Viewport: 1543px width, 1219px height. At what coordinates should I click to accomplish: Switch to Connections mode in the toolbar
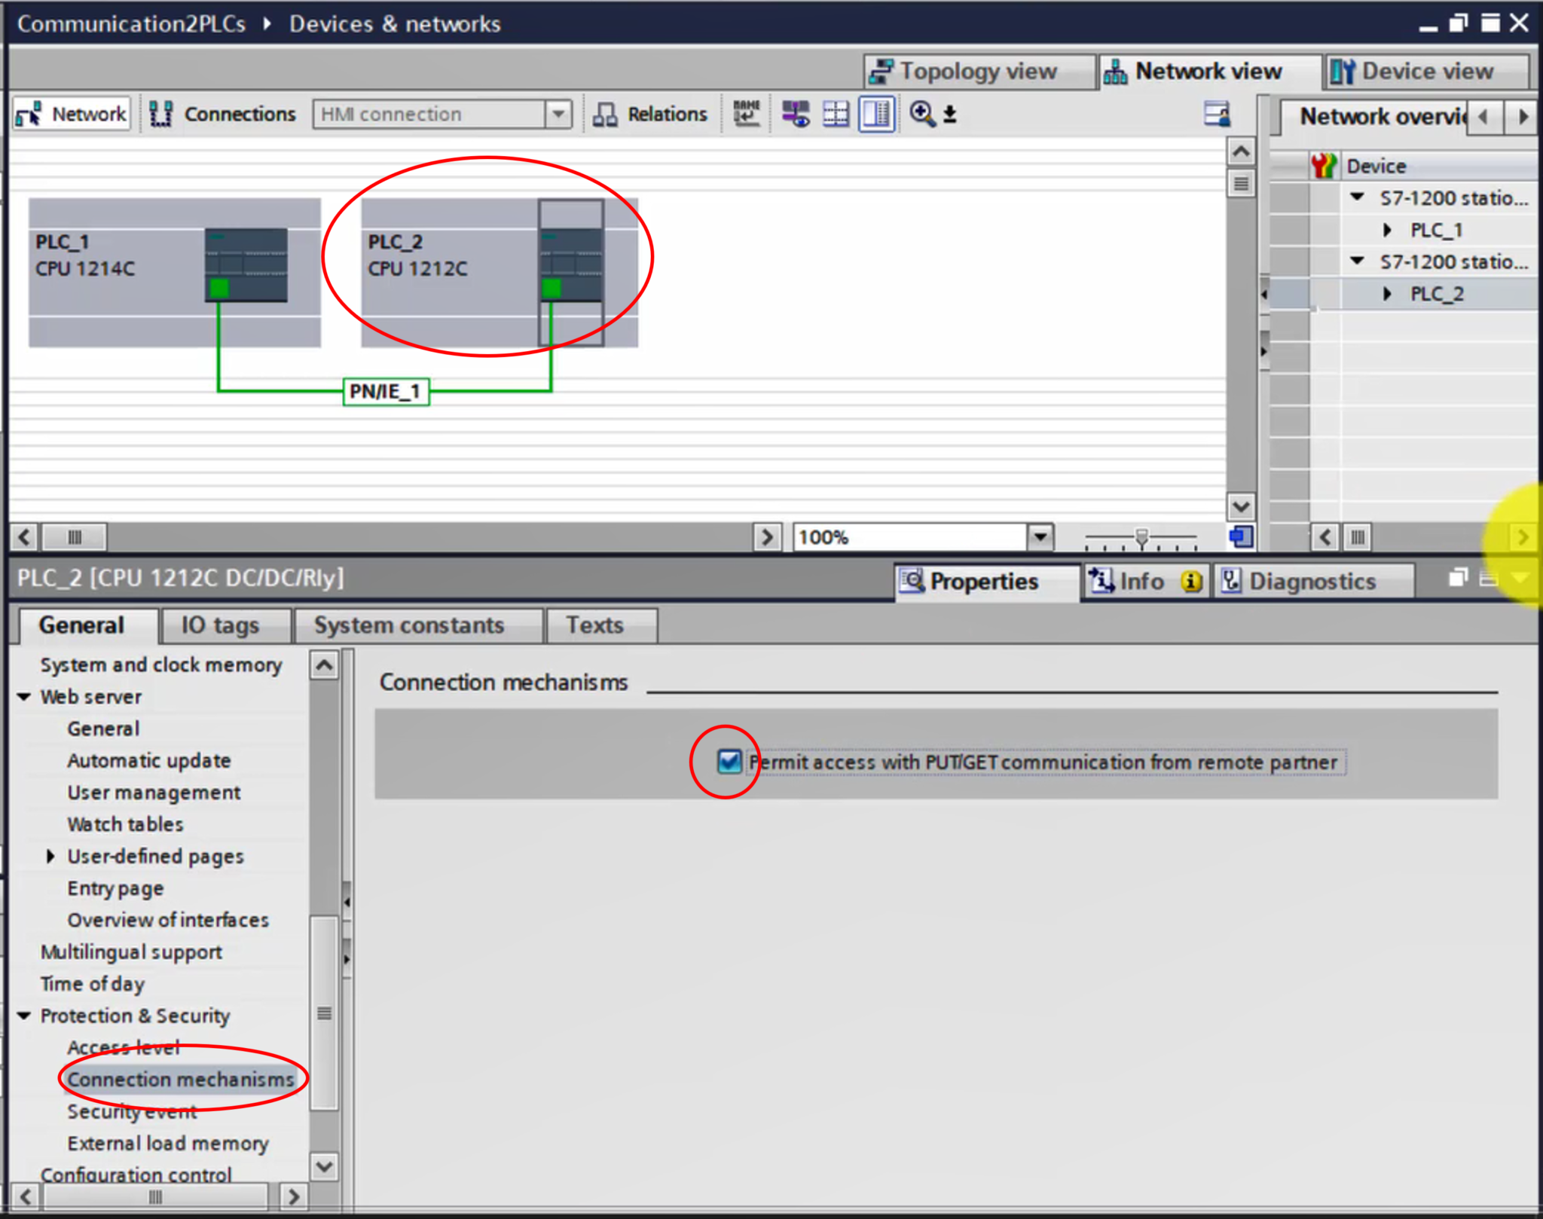(x=222, y=114)
